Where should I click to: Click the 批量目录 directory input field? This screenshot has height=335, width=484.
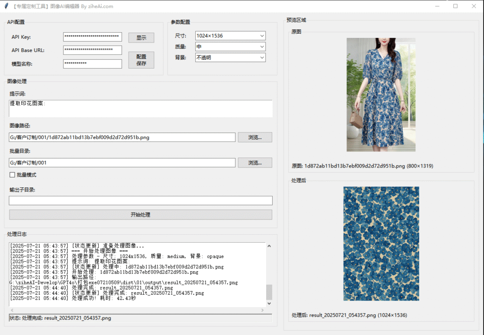[x=122, y=163]
